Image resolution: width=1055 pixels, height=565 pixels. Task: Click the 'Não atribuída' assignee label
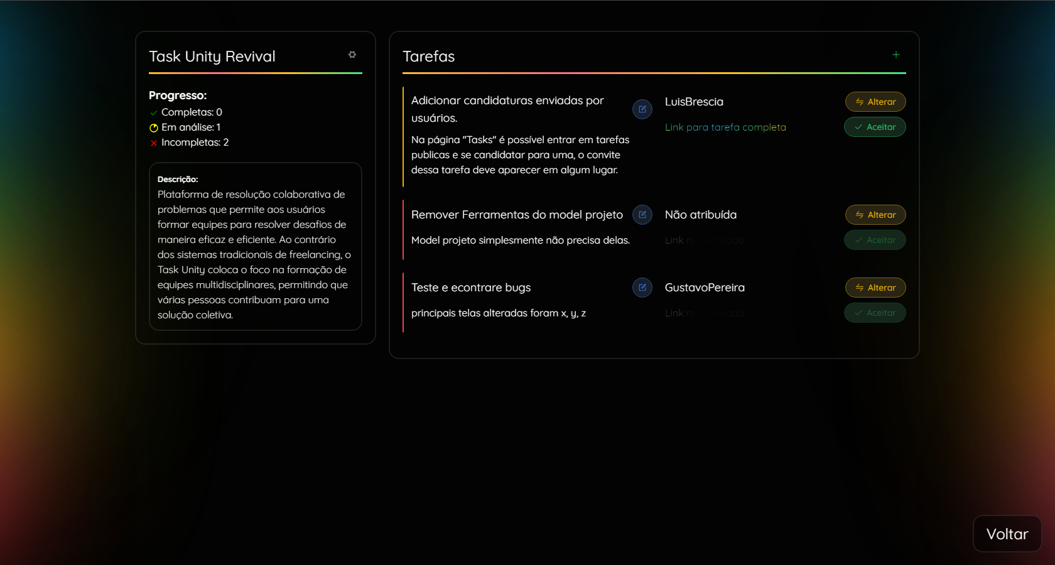(x=701, y=215)
